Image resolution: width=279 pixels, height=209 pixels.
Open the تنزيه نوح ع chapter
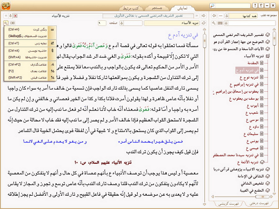[x=252, y=77]
